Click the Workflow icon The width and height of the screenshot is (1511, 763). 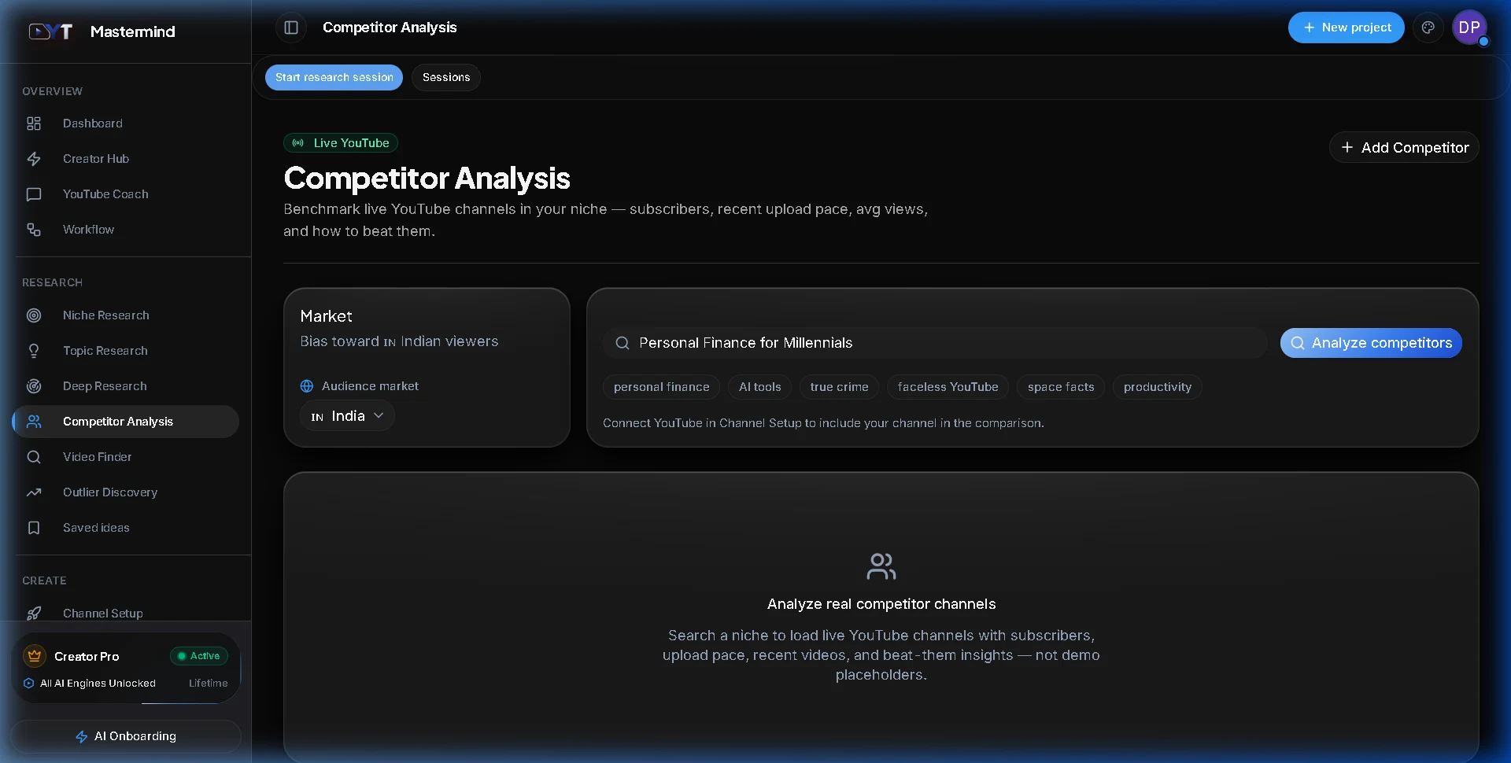coord(34,230)
